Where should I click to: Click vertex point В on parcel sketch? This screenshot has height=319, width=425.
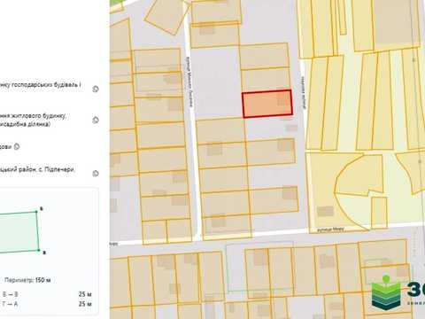(39, 250)
